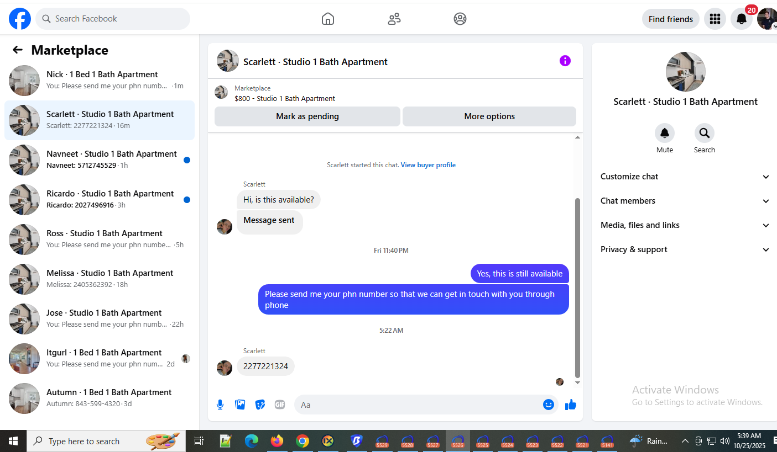Click the 'Message sent' bubble

[269, 222]
